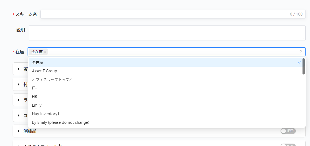The image size is (310, 146).
Task: Pick IT-1 in the dropdown list
Action: pyautogui.click(x=35, y=88)
